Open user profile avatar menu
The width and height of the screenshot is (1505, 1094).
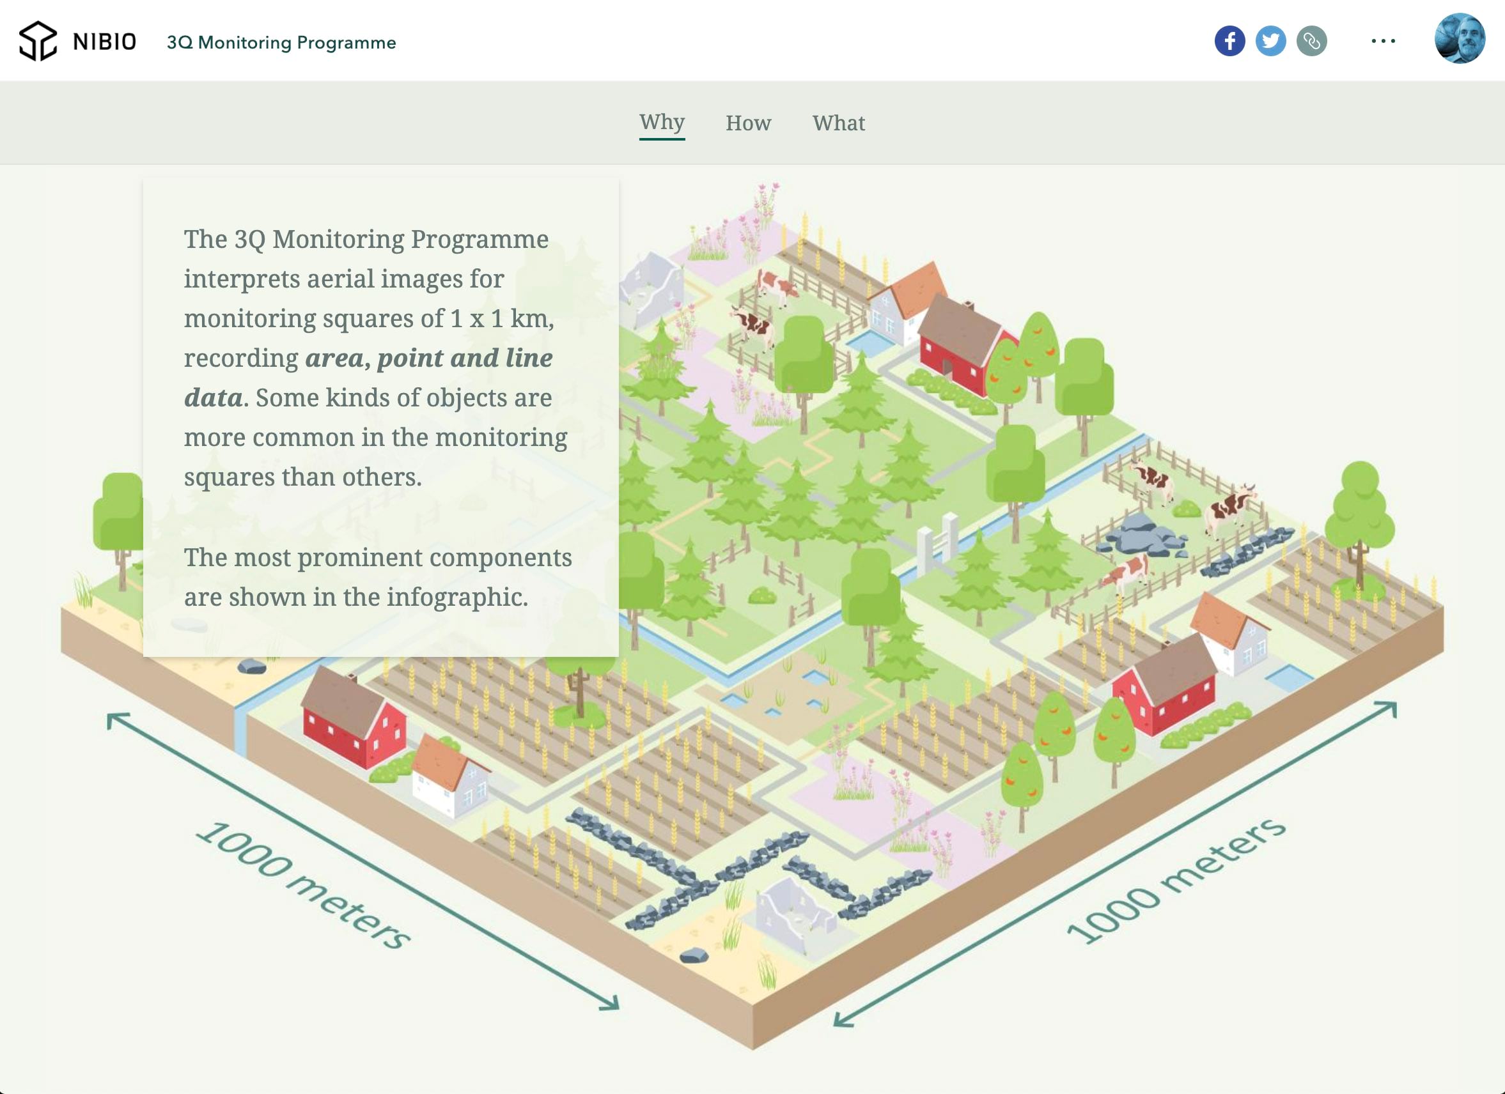click(1459, 38)
